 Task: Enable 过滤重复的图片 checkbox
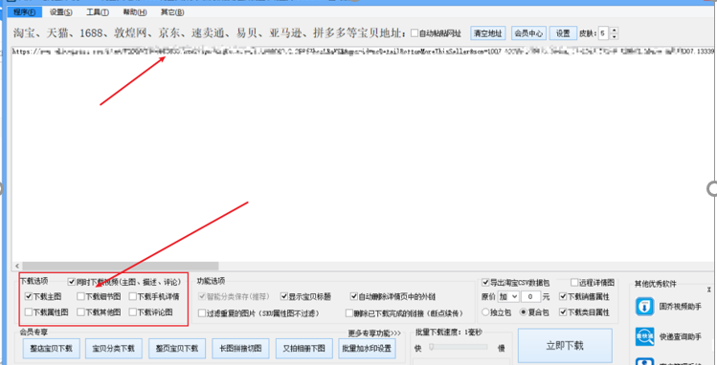[x=202, y=313]
